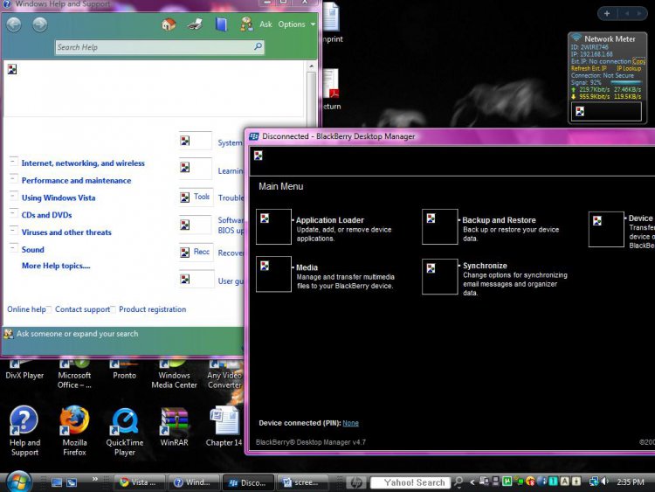The image size is (655, 492).
Task: Expand the Options dropdown arrow
Action: [313, 24]
